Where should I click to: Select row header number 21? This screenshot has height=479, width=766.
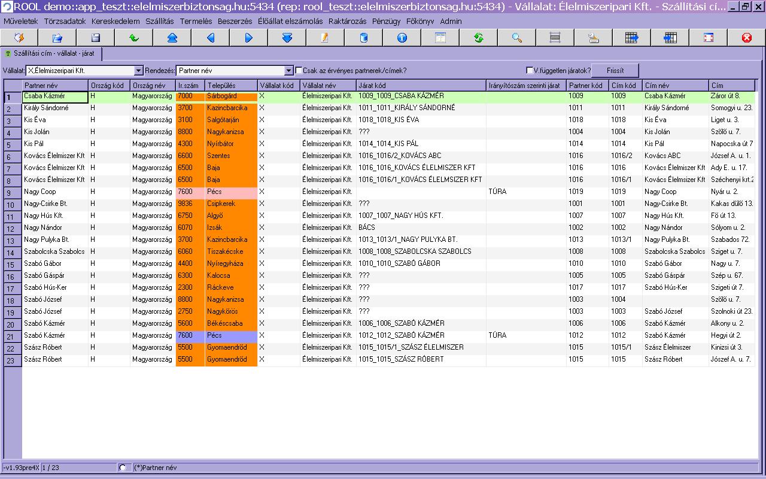click(x=13, y=336)
